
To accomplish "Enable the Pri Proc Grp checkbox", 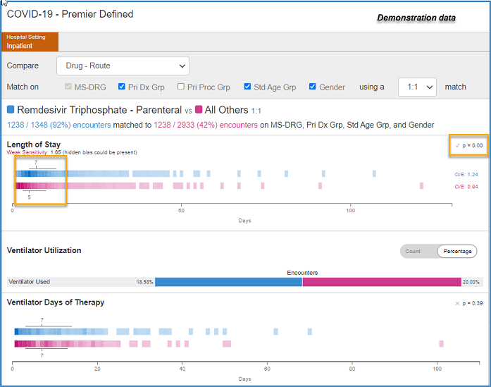I will [180, 87].
